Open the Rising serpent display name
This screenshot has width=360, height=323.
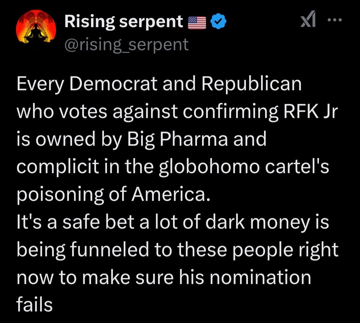pyautogui.click(x=124, y=22)
